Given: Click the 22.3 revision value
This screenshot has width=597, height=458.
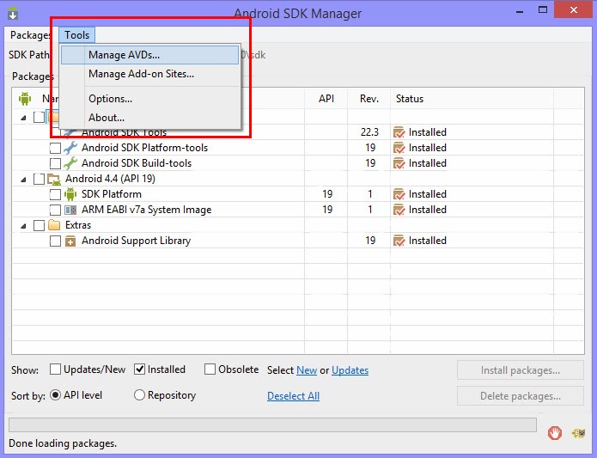Looking at the screenshot, I should [x=369, y=132].
